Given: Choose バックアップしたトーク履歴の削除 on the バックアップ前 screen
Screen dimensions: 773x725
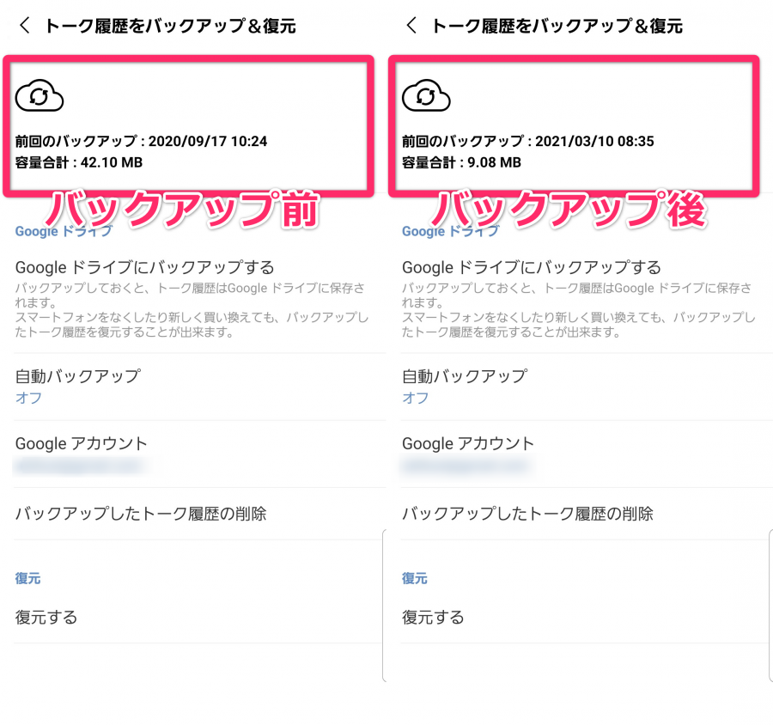Looking at the screenshot, I should click(141, 514).
